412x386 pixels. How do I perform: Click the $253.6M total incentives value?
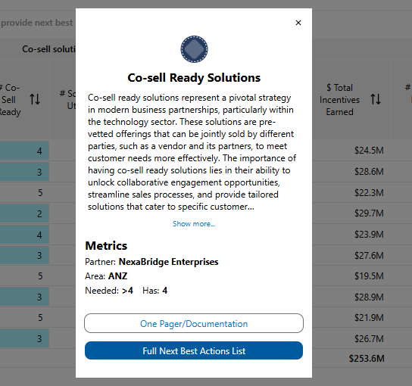coord(367,359)
